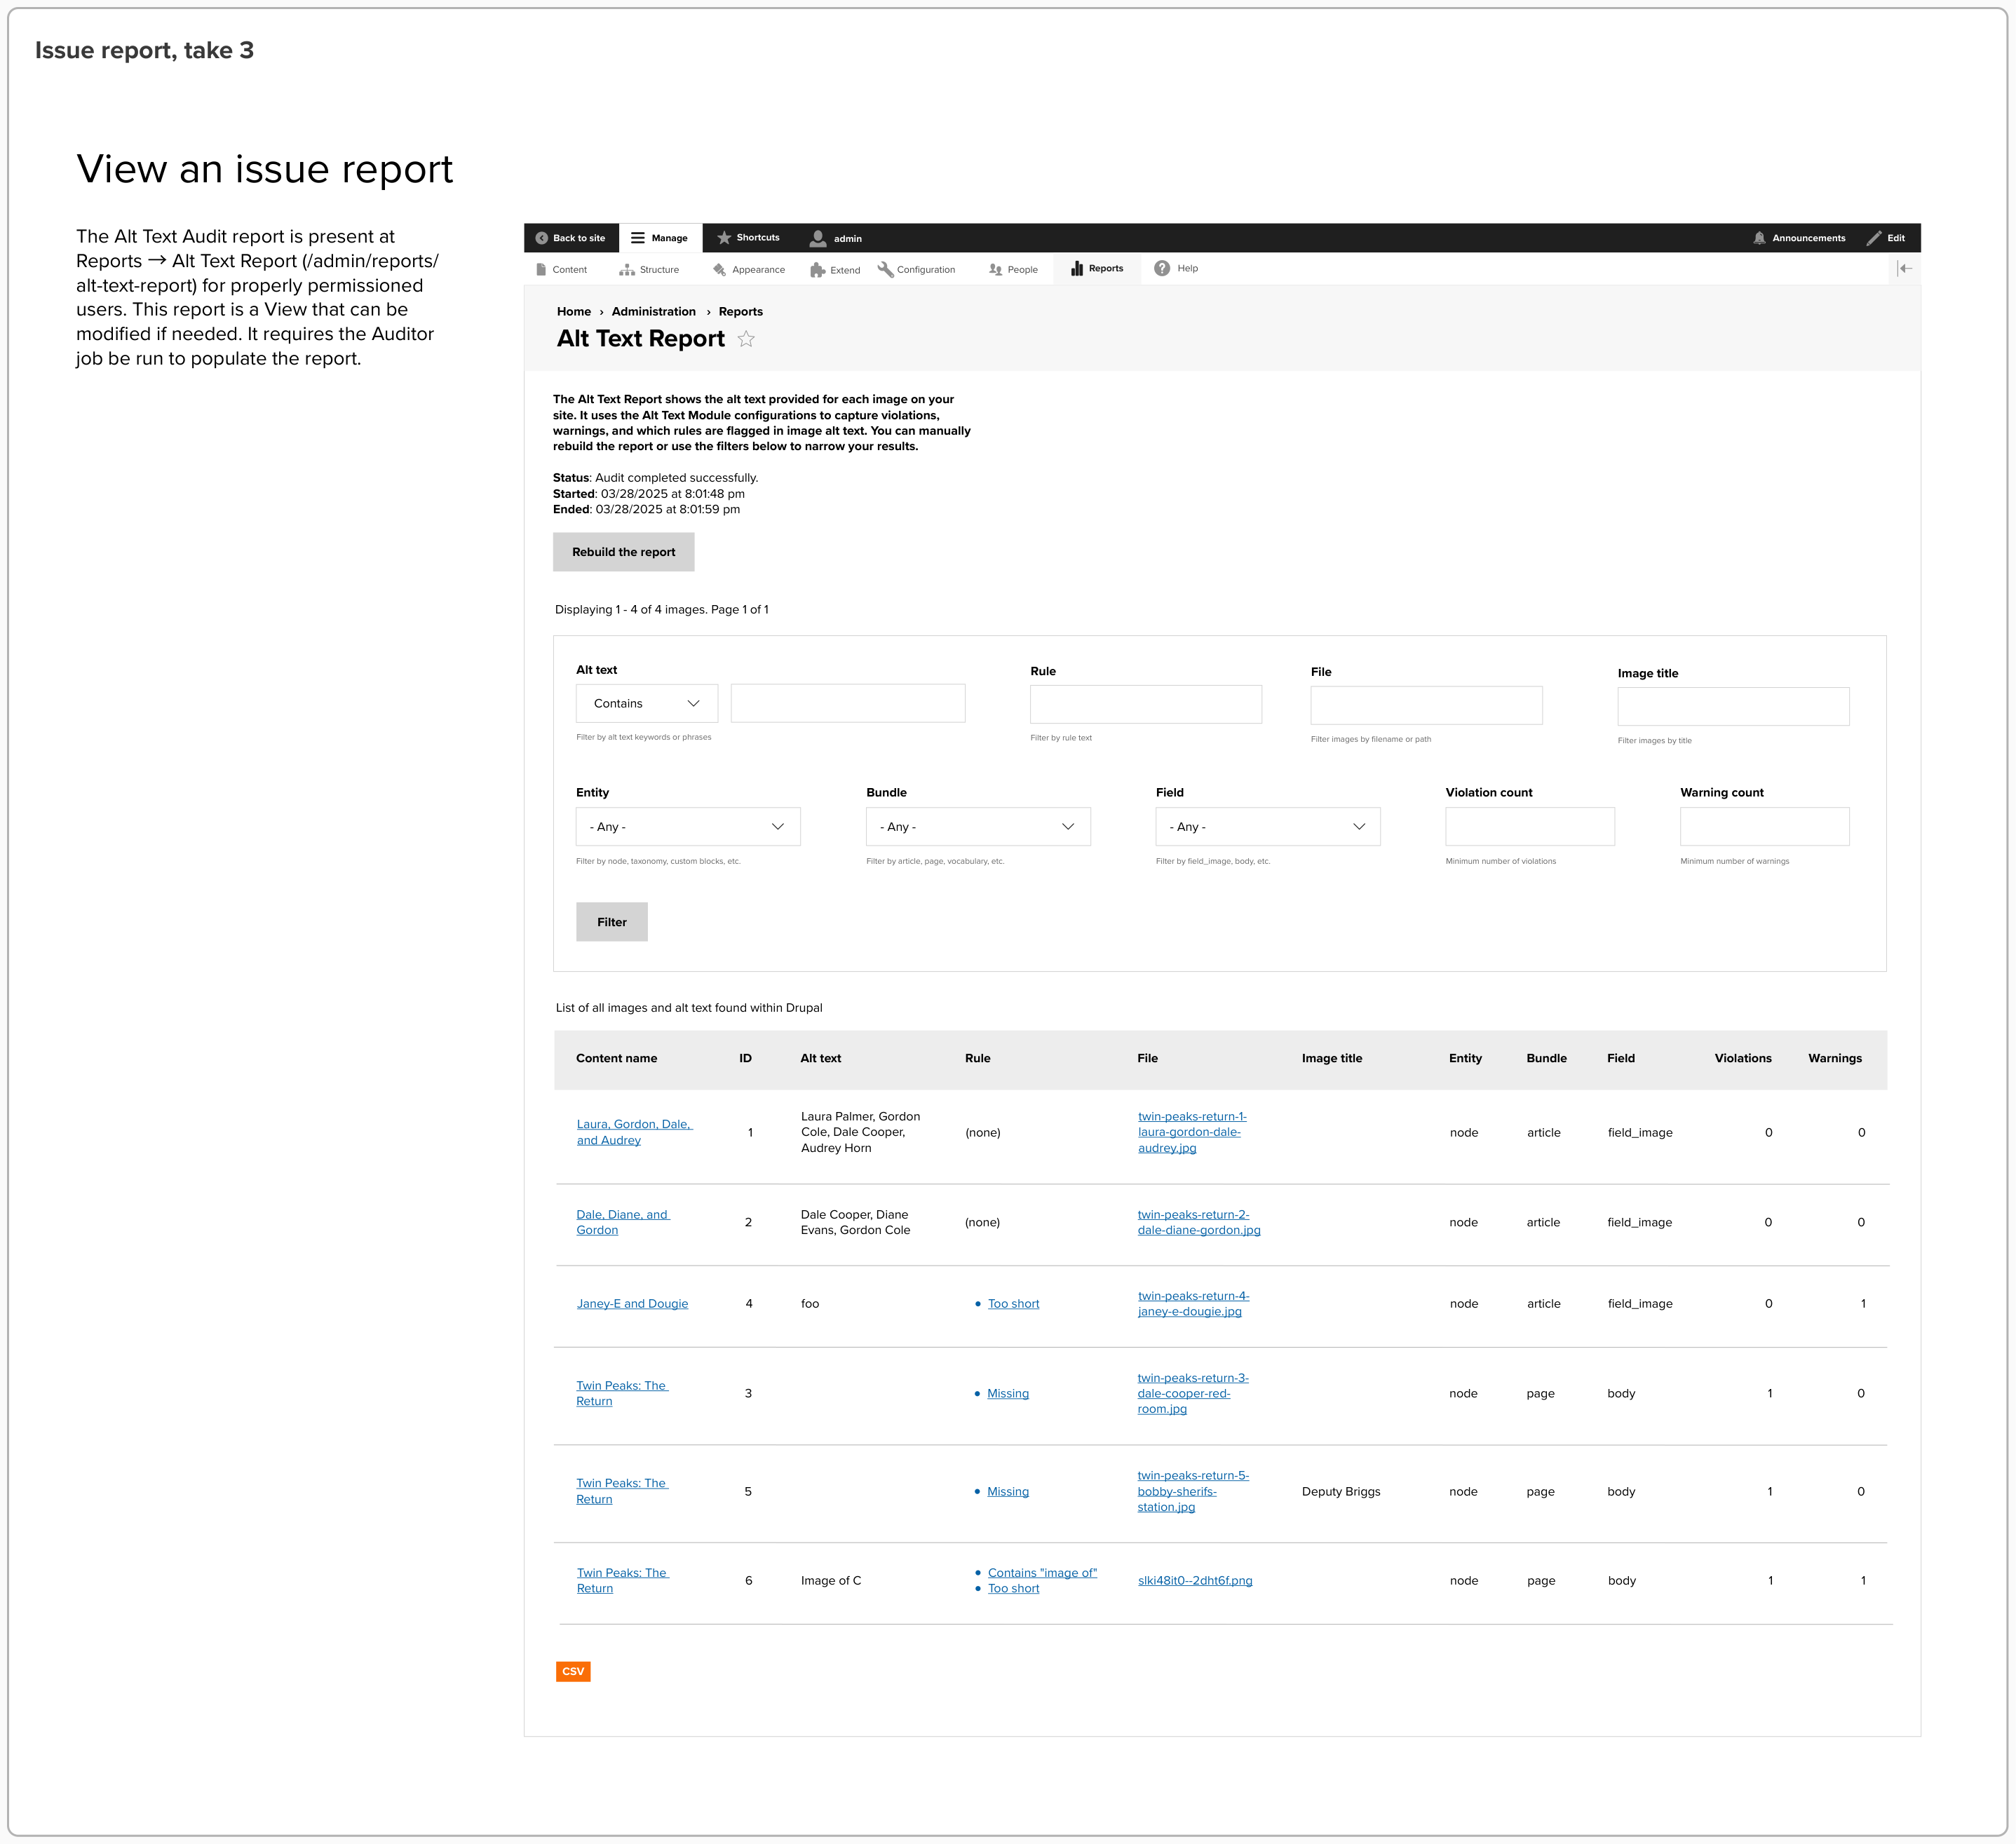Click the Back to site arrow icon

pos(542,238)
